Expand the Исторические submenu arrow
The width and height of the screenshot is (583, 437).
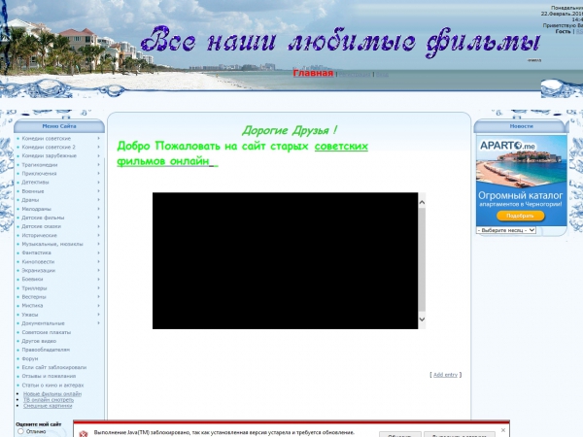pyautogui.click(x=98, y=235)
